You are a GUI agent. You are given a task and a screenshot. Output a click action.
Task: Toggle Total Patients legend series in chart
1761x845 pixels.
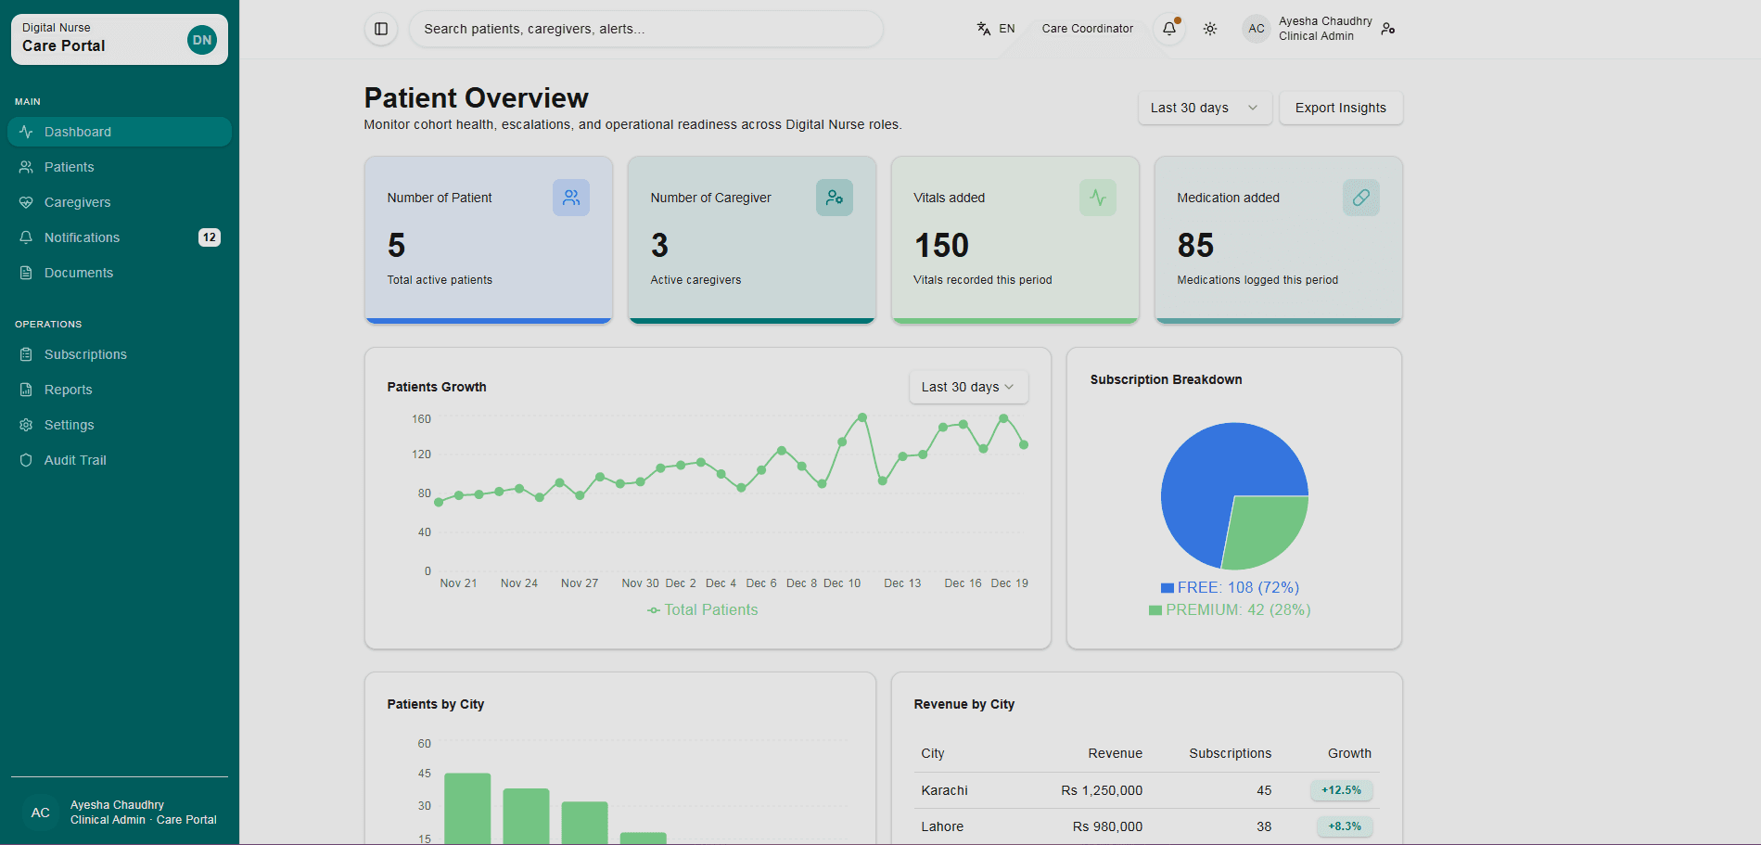click(703, 610)
